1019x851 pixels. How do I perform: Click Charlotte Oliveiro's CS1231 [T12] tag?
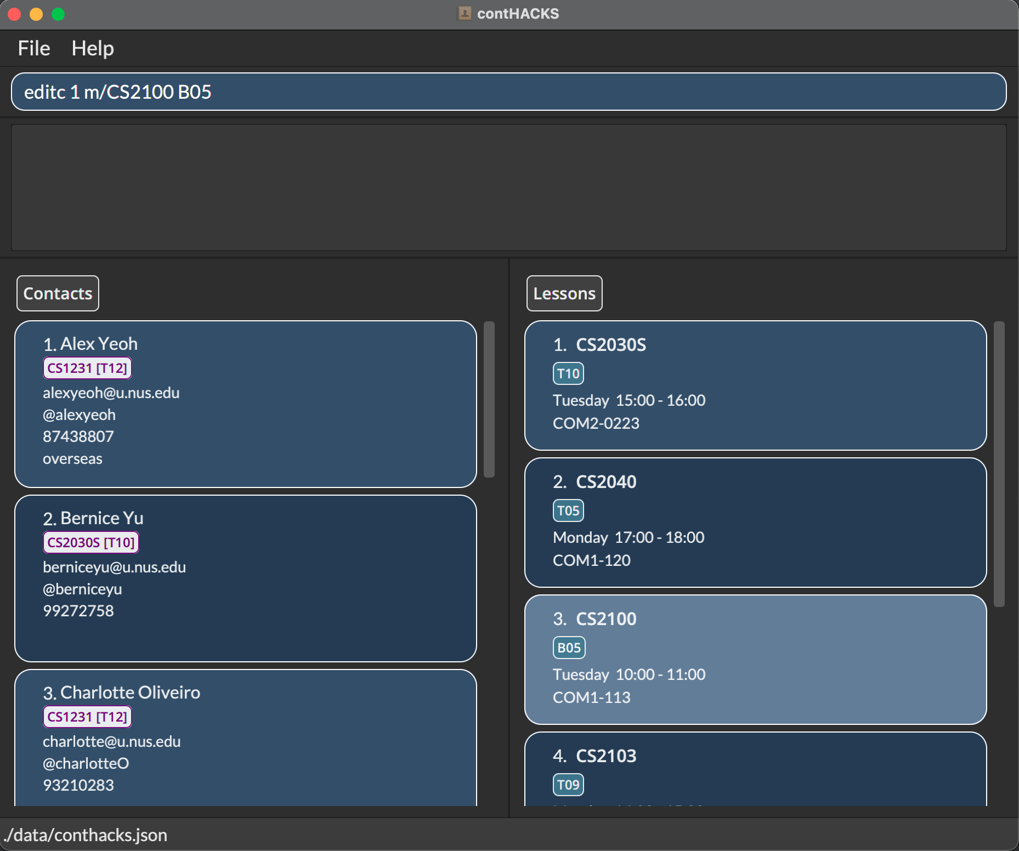click(x=87, y=717)
